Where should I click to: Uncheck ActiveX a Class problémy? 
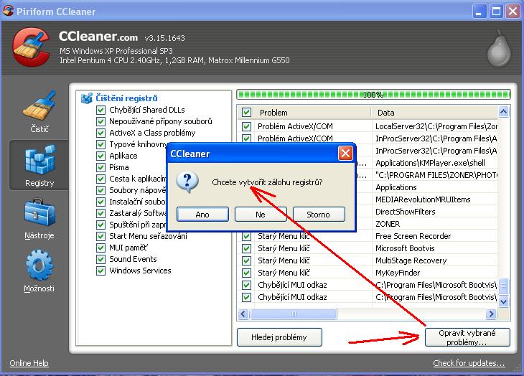coord(100,133)
